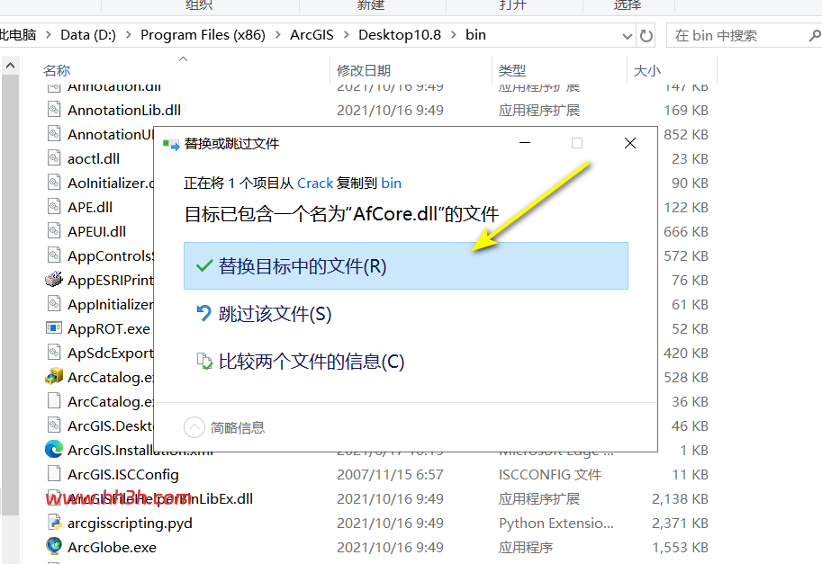Open the Crack source folder link

[315, 183]
